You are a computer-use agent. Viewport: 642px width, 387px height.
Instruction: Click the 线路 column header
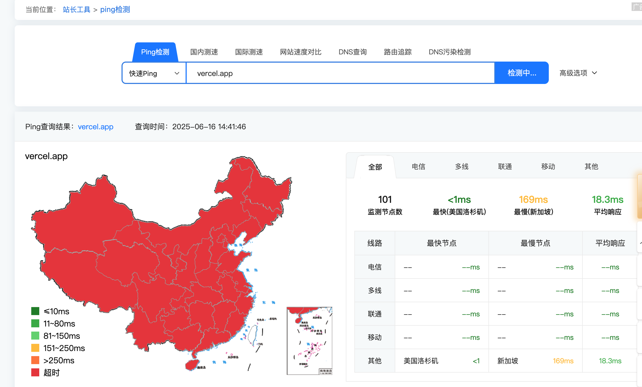pyautogui.click(x=375, y=243)
